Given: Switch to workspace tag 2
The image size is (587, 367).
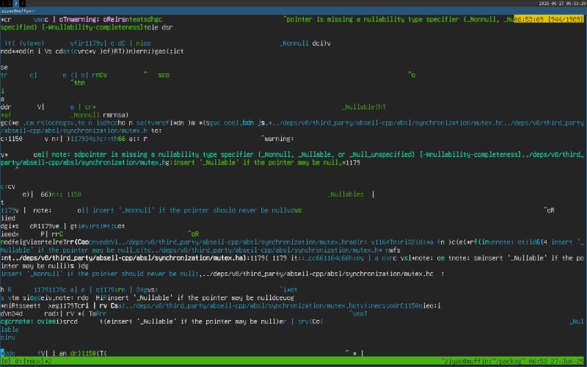Looking at the screenshot, I should [9, 4].
